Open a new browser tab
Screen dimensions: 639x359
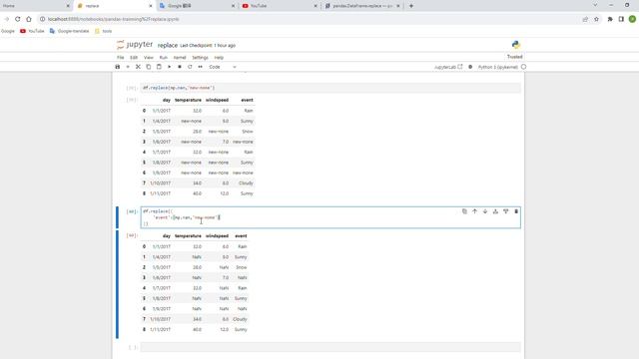(410, 6)
